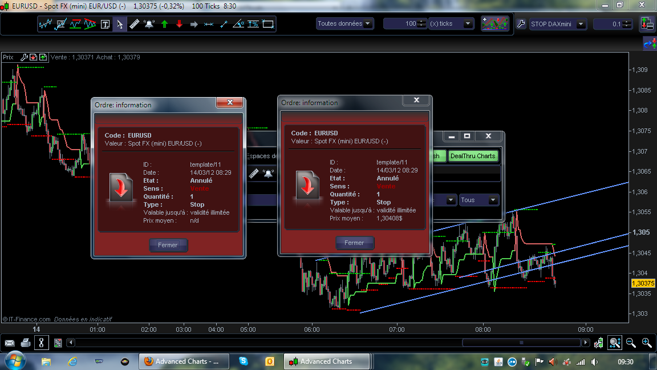Click the chart trading tool icon in bottom-right bar

coord(599,343)
